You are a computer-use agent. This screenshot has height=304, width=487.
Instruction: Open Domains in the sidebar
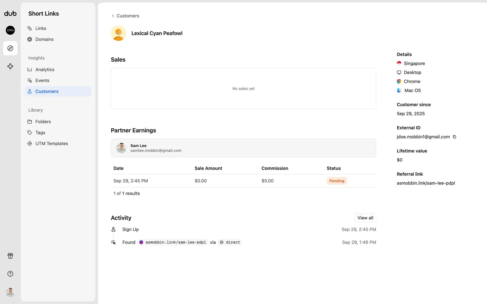[44, 39]
